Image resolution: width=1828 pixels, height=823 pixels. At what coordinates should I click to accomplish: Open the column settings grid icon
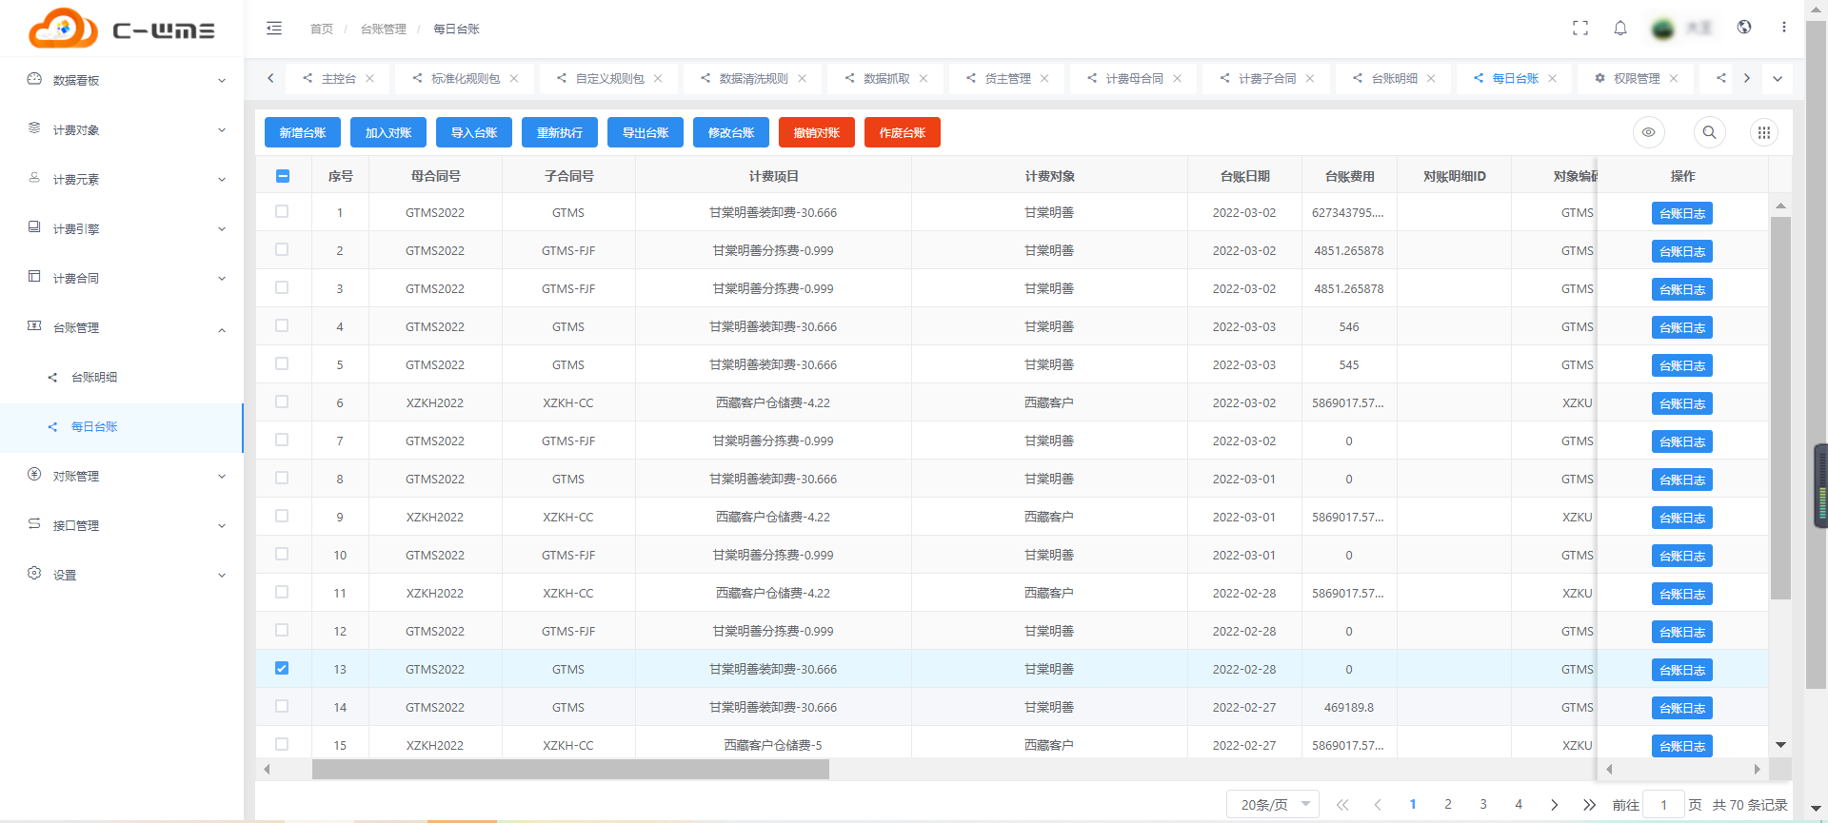click(x=1764, y=132)
